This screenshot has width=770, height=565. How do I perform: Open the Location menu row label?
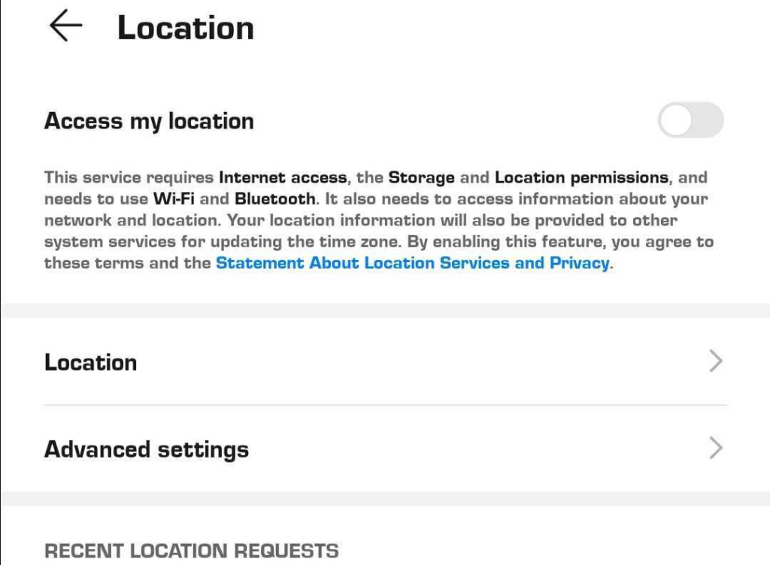click(91, 362)
